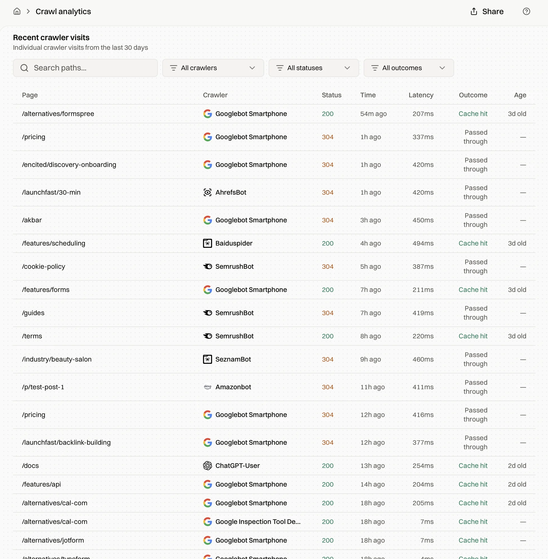Select the /launchfast/30-min page path
The height and width of the screenshot is (559, 548).
[51, 192]
